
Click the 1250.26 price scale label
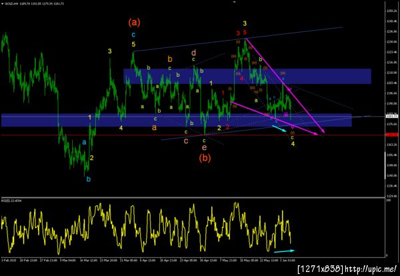coord(392,11)
